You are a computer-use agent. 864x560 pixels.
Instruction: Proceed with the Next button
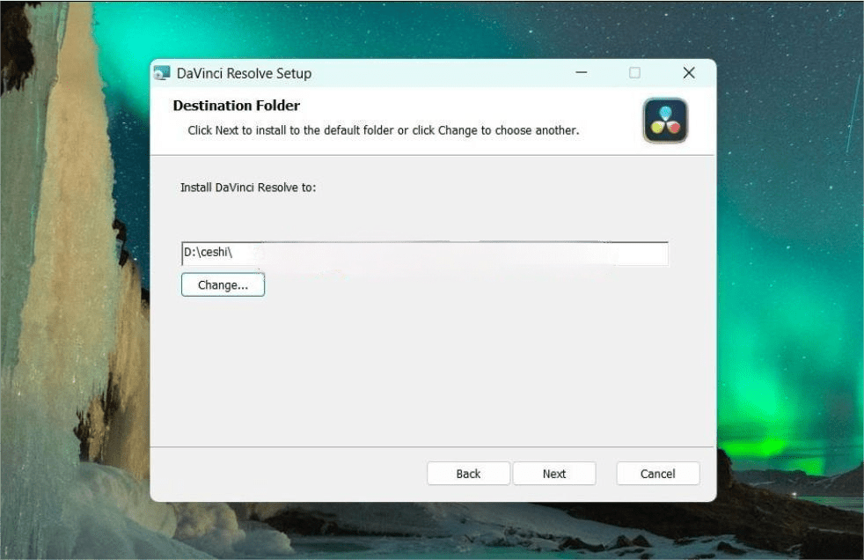tap(553, 474)
